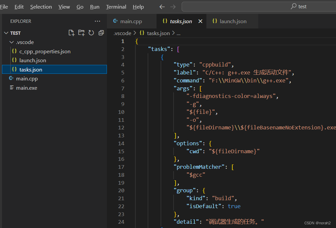Click tasks.json in the breadcrumb path
Viewport: 336px width, 228px height.
click(158, 33)
